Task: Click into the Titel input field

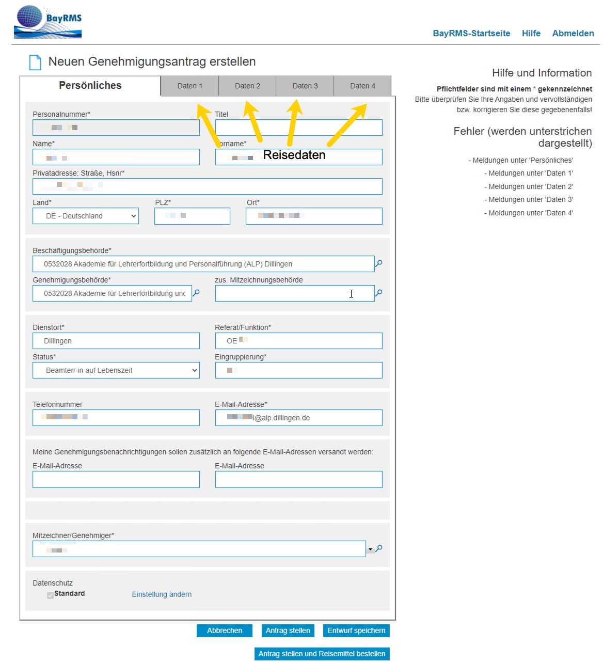Action: coord(298,128)
